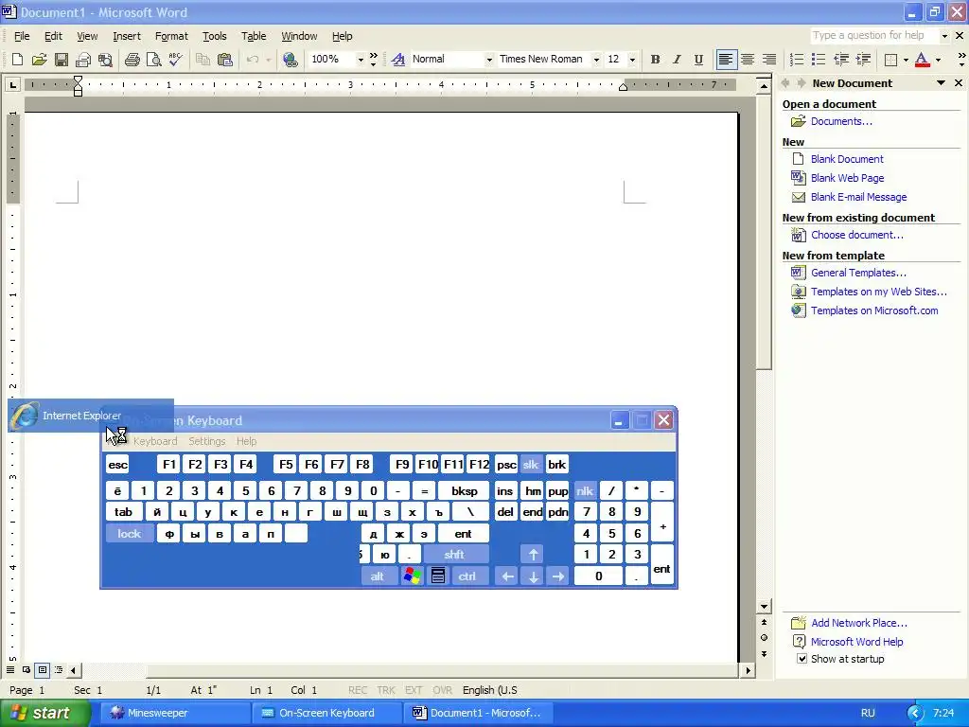The width and height of the screenshot is (969, 727).
Task: Open the Undo history dropdown arrow
Action: coord(268,60)
